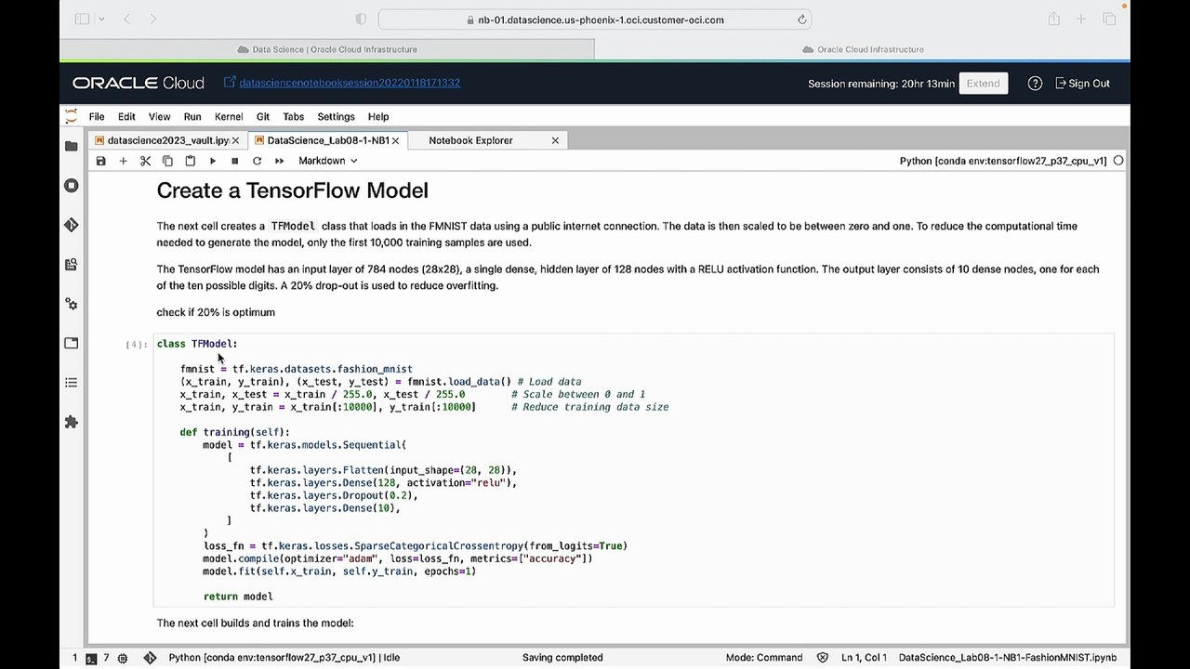
Task: Open the Settings menu
Action: (x=337, y=117)
